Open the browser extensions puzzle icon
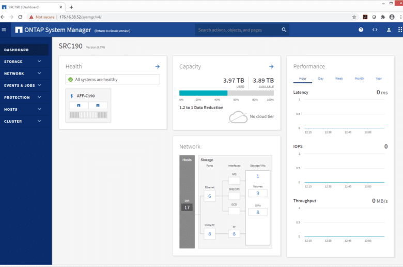 (383, 17)
